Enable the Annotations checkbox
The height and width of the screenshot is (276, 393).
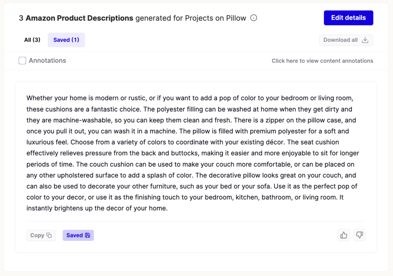point(22,60)
